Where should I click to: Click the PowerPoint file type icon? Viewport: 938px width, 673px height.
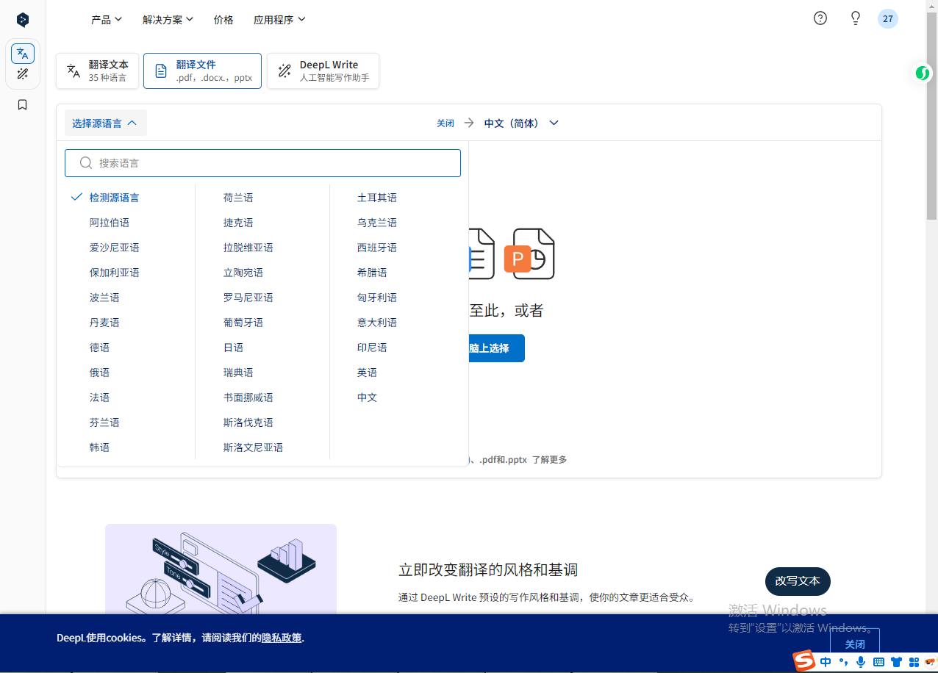(x=530, y=254)
